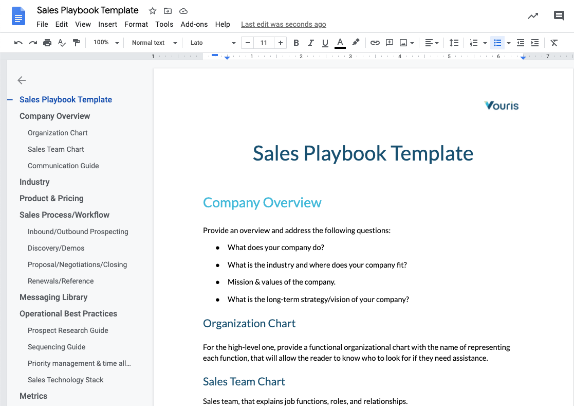Star the Sales Playbook Template document
This screenshot has width=574, height=406.
pos(153,11)
